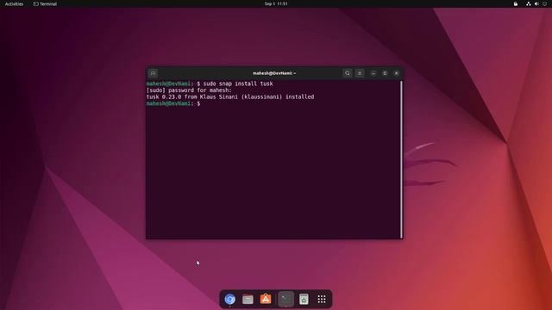Open the Activities overview
Viewport: 552px width, 310px height.
pyautogui.click(x=14, y=3)
